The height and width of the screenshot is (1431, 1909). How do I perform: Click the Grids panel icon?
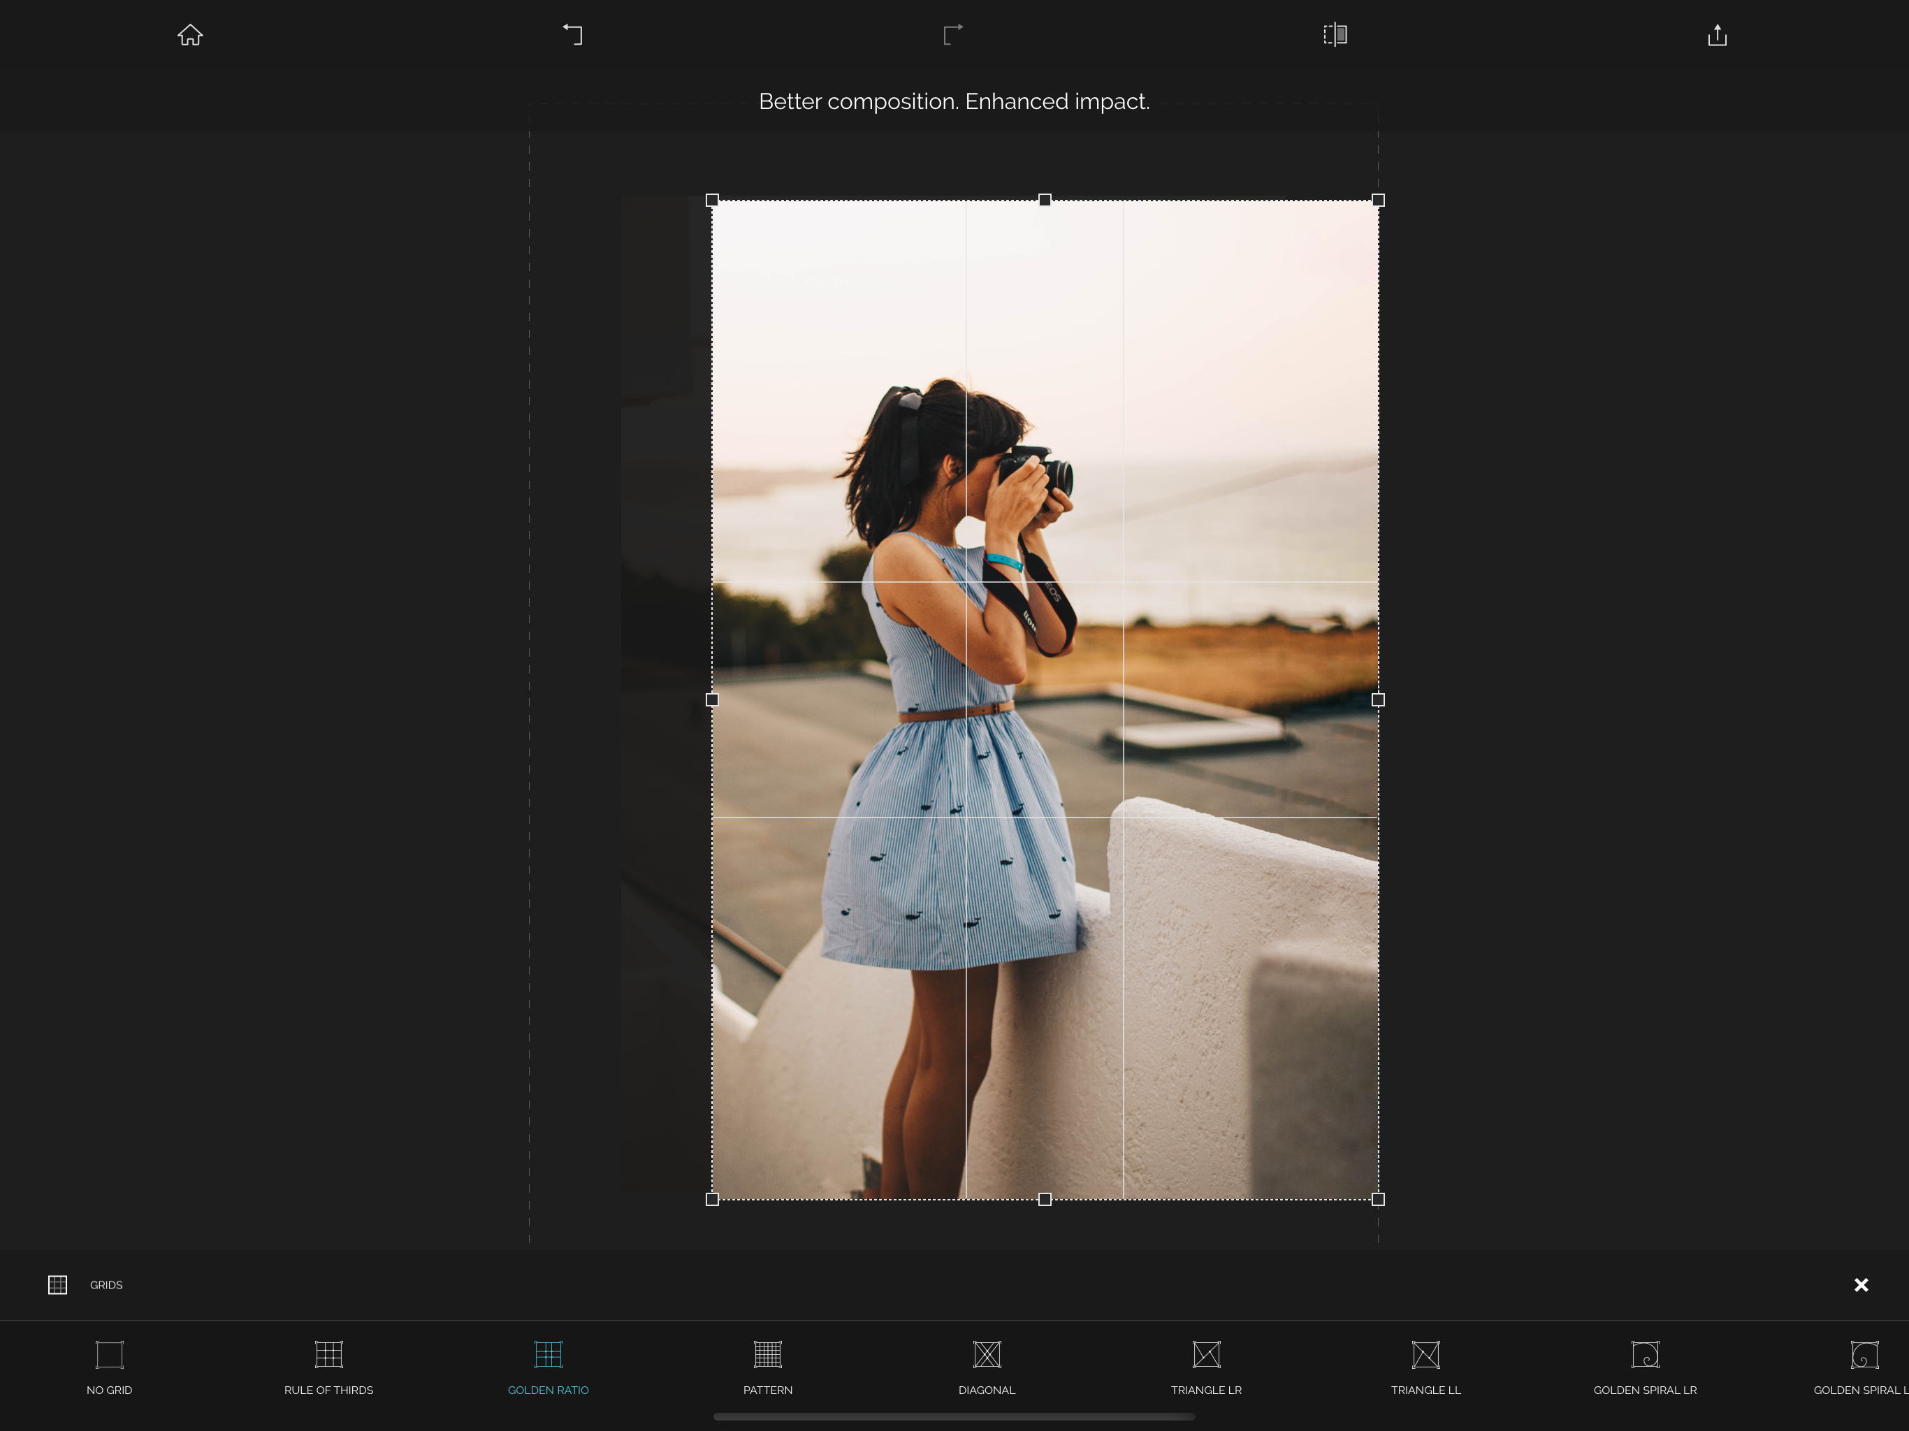(x=58, y=1284)
